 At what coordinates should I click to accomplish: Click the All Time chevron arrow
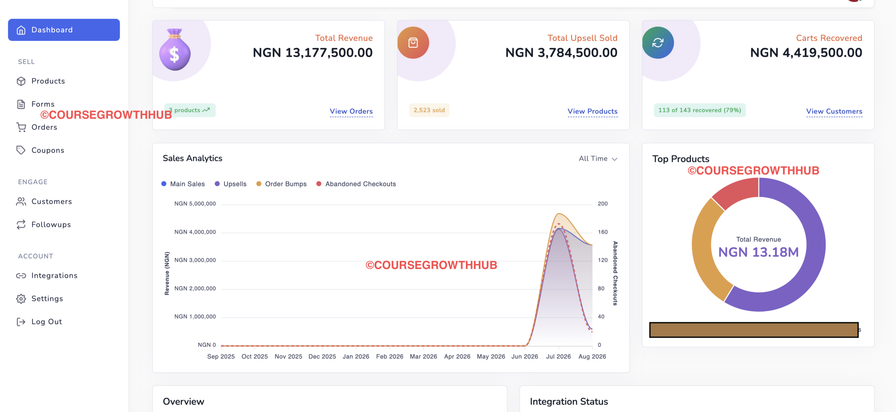click(x=615, y=159)
